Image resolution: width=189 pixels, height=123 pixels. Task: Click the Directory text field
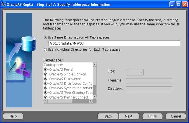coord(149,89)
